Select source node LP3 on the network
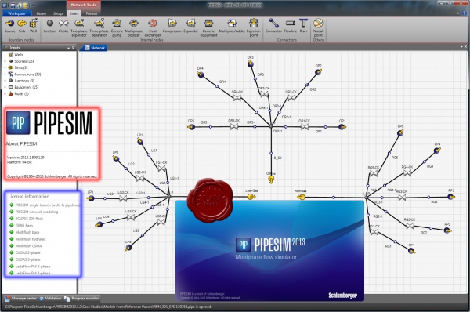Image resolution: width=470 pixels, height=312 pixels. pyautogui.click(x=91, y=198)
